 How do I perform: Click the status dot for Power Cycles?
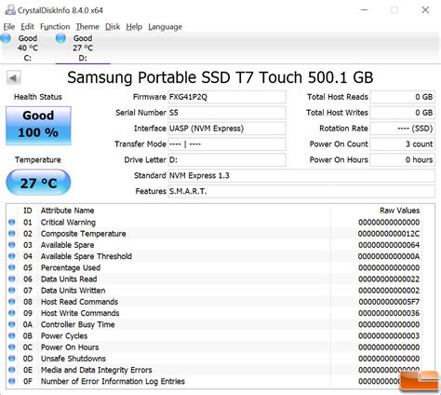[x=12, y=335]
